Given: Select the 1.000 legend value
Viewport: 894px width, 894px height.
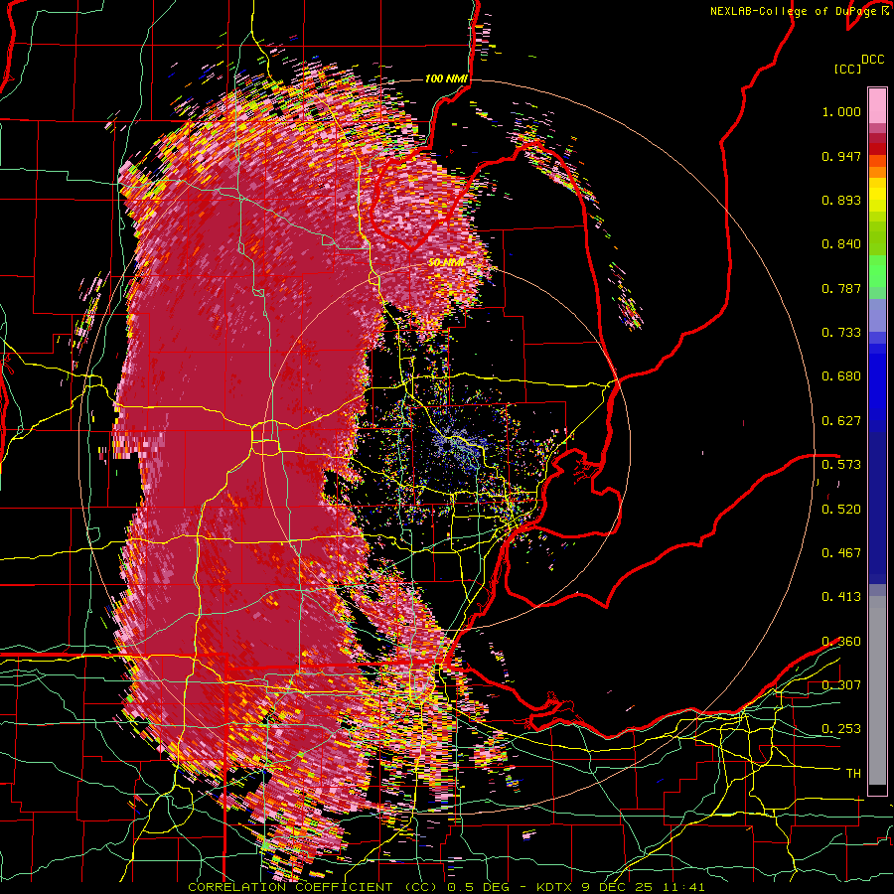Looking at the screenshot, I should pos(841,111).
